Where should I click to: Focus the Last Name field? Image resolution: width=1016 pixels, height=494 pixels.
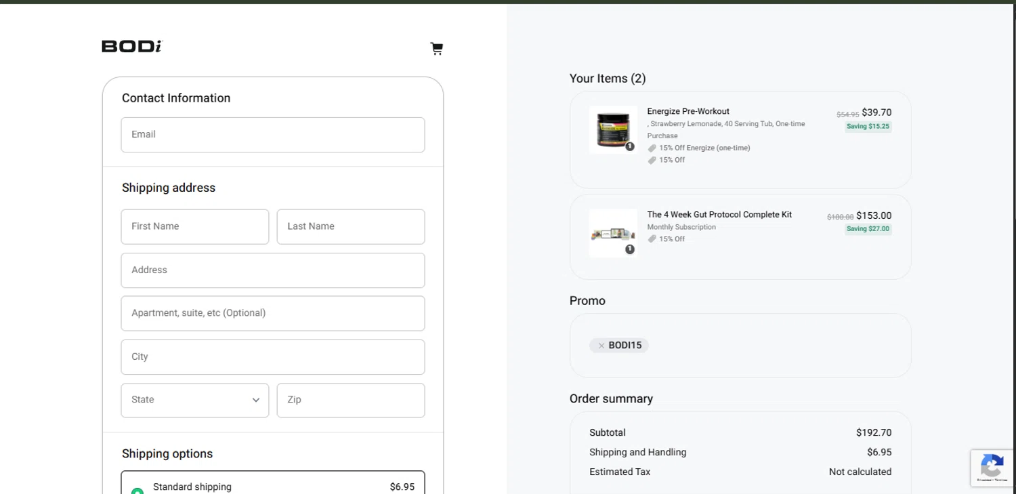[x=351, y=226]
